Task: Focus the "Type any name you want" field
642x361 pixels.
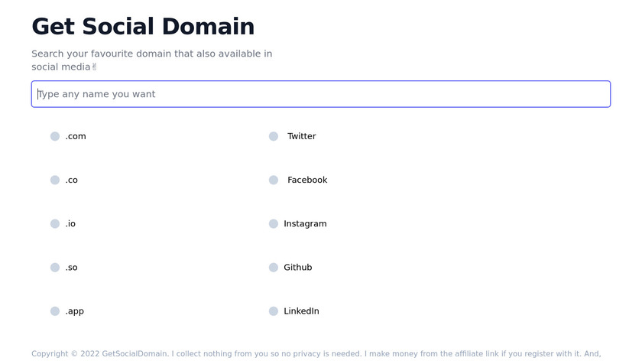Action: tap(321, 94)
